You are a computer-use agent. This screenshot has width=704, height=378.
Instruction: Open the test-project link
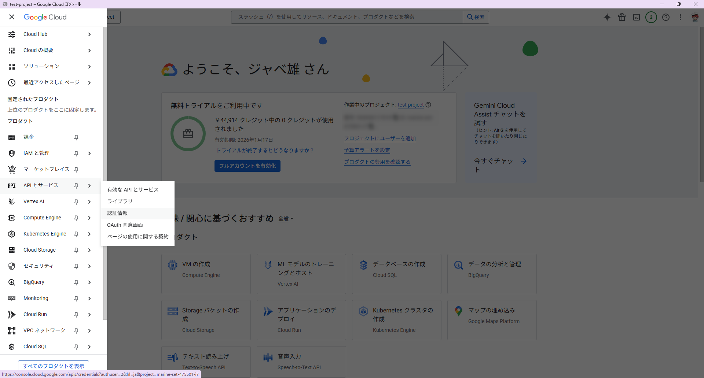410,105
